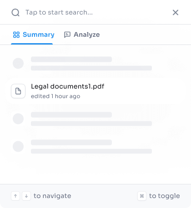
Task: Click the last placeholder avatar circle
Action: (18, 147)
